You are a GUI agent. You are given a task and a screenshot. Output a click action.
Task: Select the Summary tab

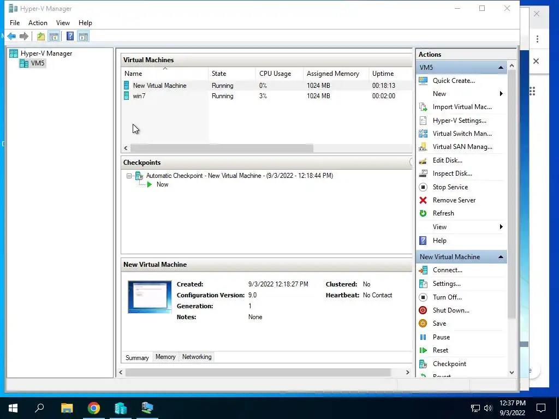coord(137,358)
